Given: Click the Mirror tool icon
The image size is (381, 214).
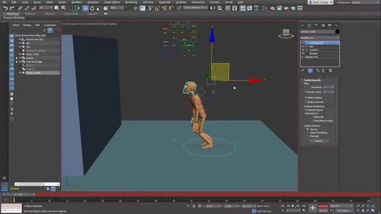Looking at the screenshot, I should [x=213, y=8].
